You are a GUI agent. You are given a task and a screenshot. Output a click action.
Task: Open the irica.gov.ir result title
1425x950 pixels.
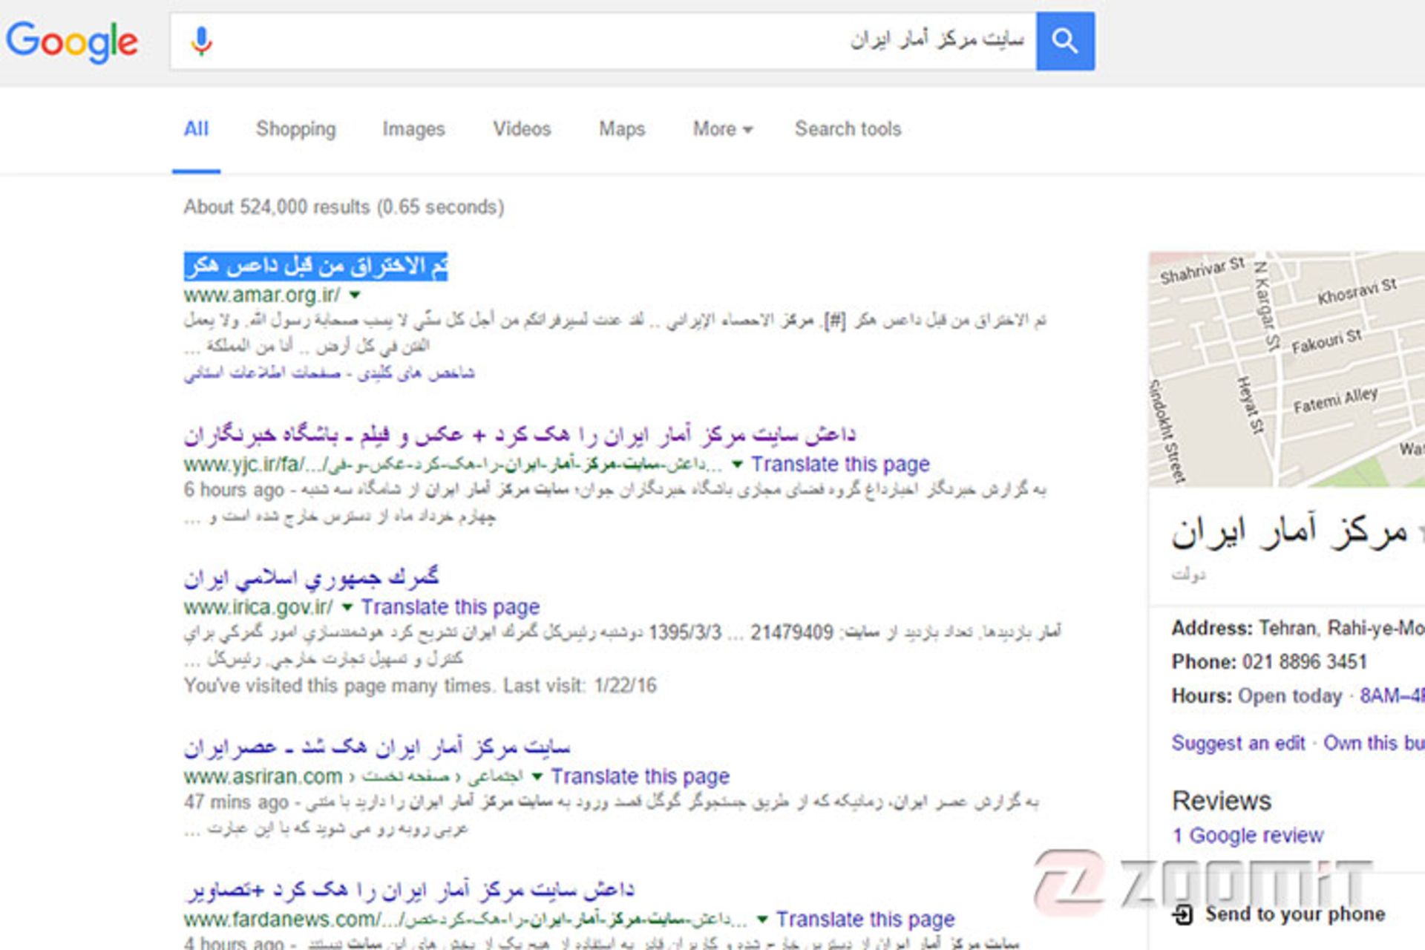click(x=311, y=577)
